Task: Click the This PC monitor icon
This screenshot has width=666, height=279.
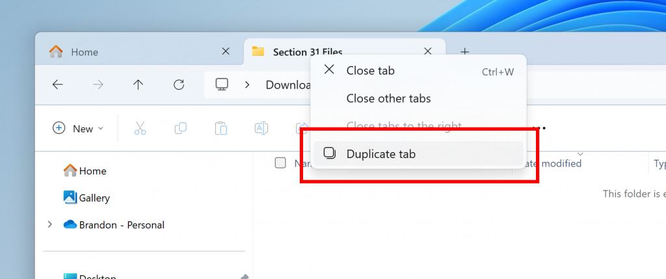Action: [222, 85]
